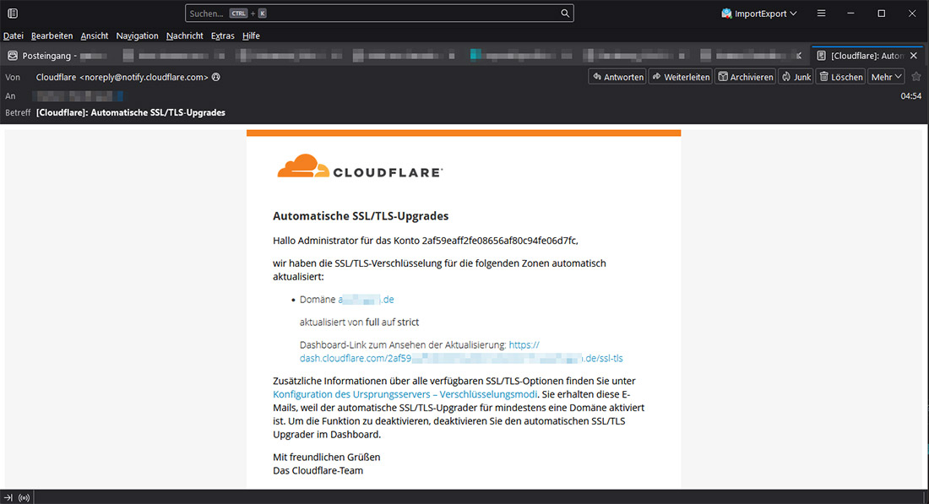Screen dimensions: 929x504
Task: Open the ImportExport dropdown
Action: (758, 14)
